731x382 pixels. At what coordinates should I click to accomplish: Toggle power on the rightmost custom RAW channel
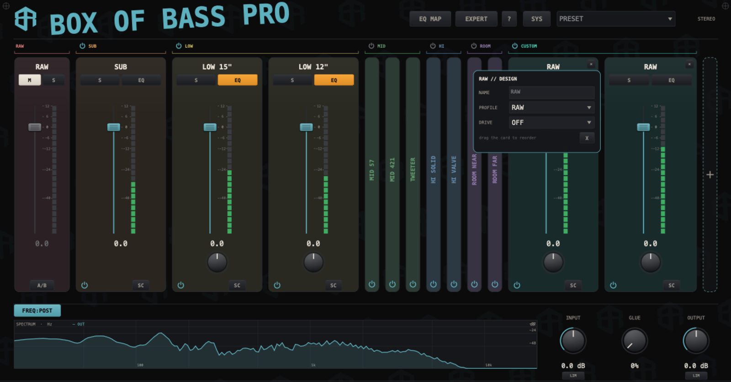coord(613,285)
